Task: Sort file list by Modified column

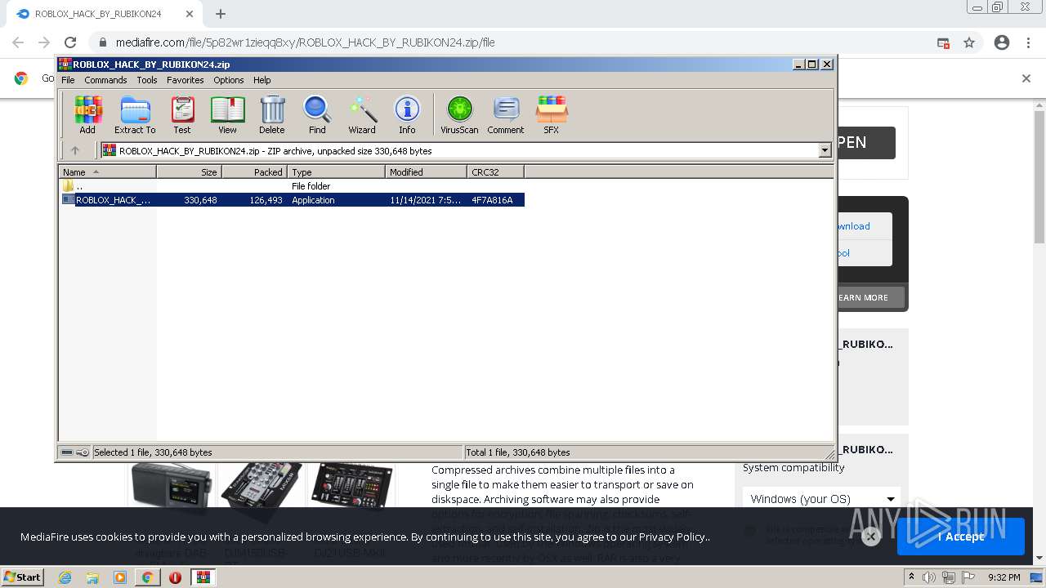Action: pyautogui.click(x=426, y=171)
